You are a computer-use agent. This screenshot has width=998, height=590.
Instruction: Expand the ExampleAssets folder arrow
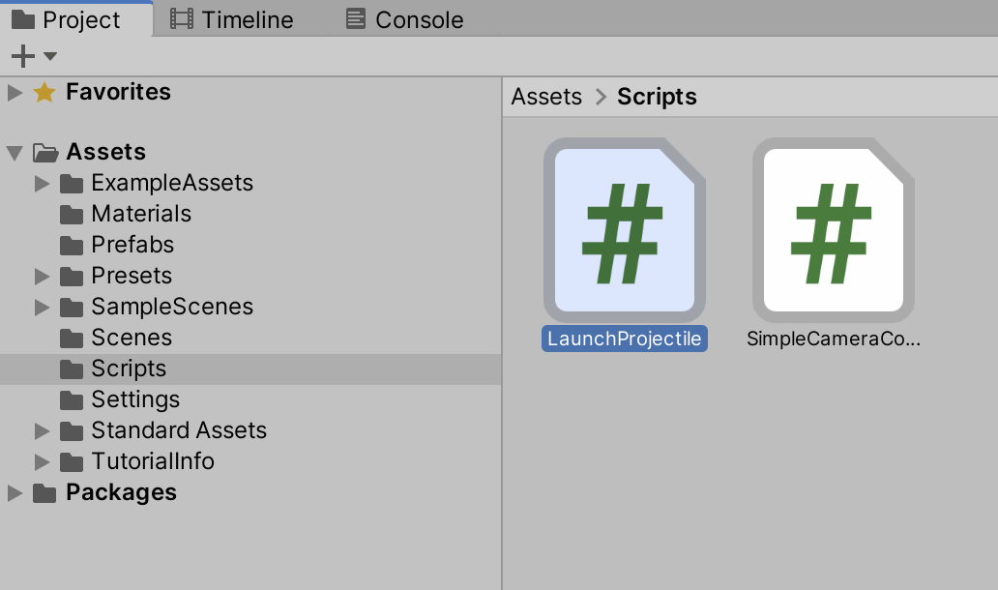[41, 183]
